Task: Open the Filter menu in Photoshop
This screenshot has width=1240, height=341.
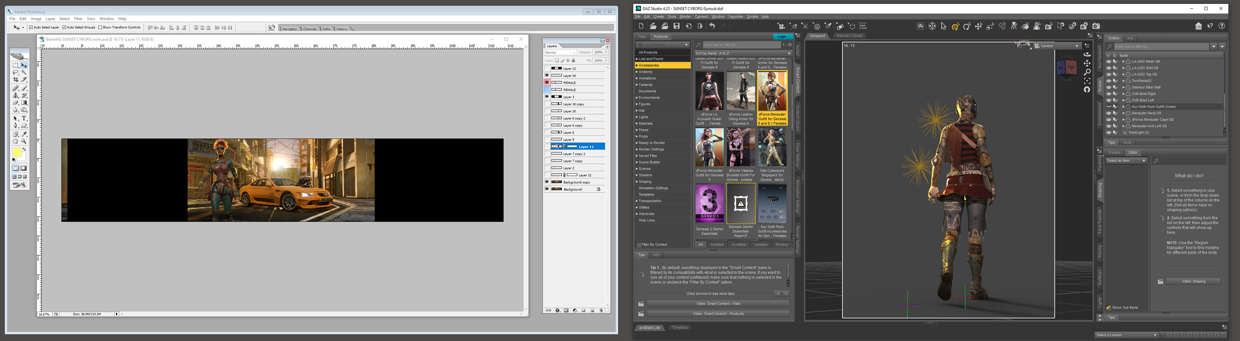Action: [x=78, y=19]
